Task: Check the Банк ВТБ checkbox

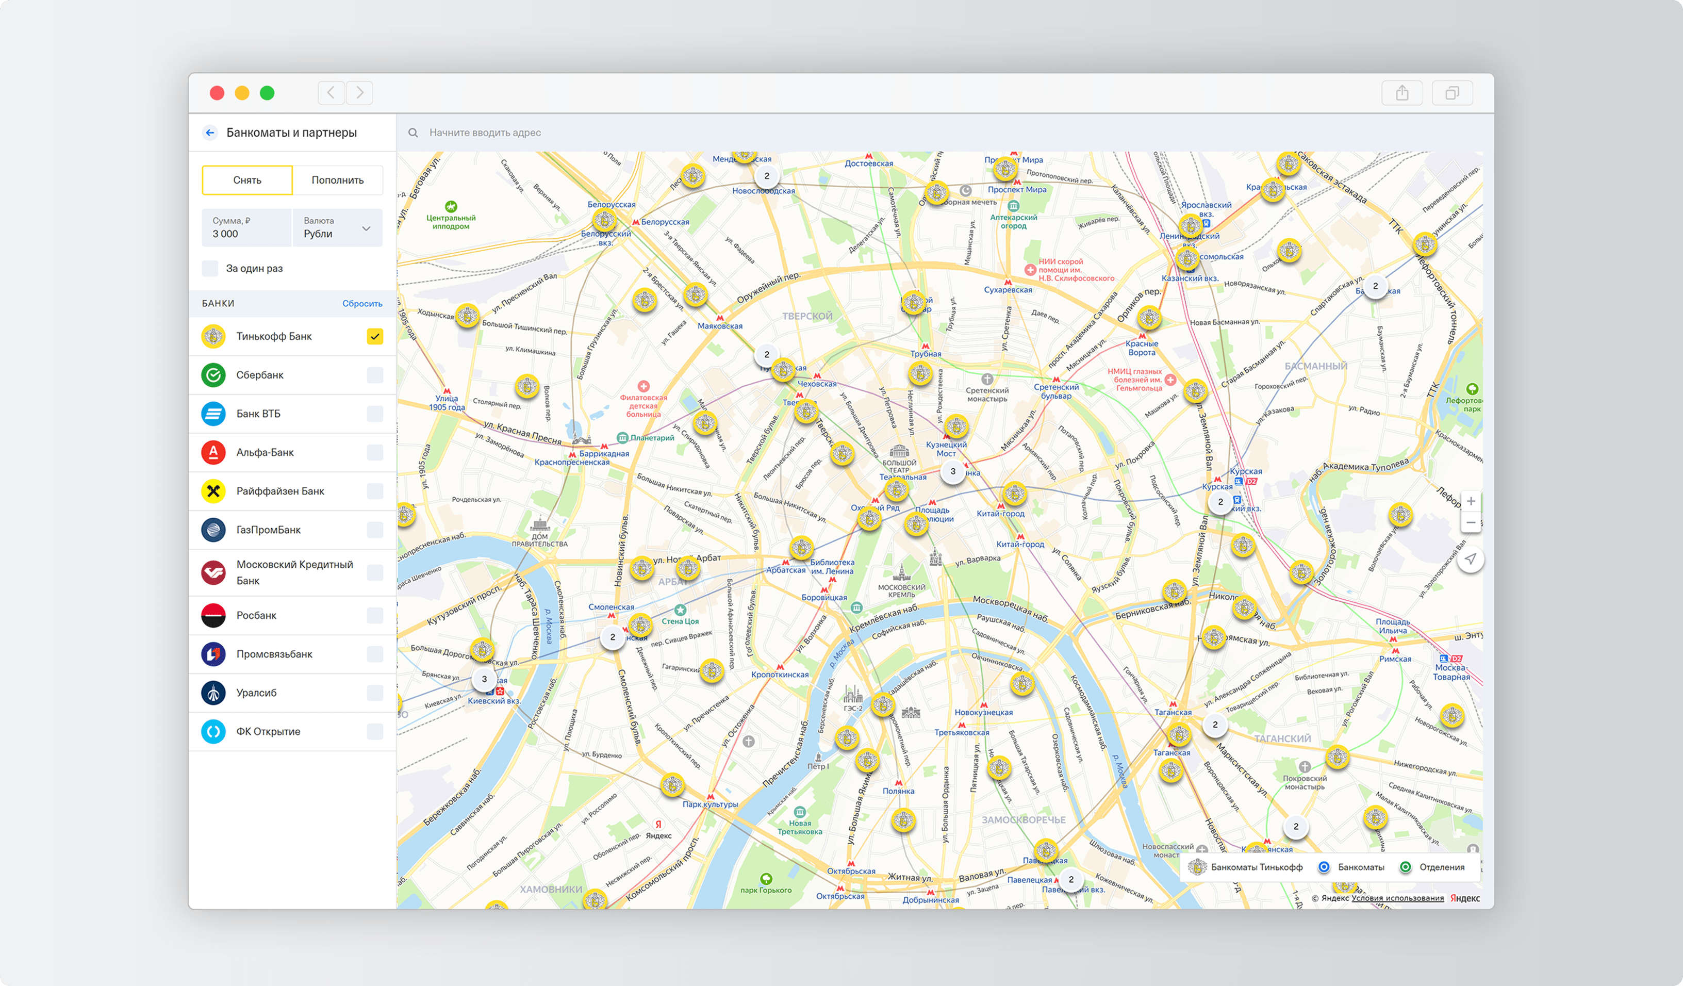Action: [375, 414]
